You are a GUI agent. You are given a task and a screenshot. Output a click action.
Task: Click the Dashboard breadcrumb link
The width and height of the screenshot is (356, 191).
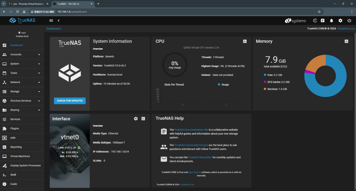pyautogui.click(x=54, y=29)
